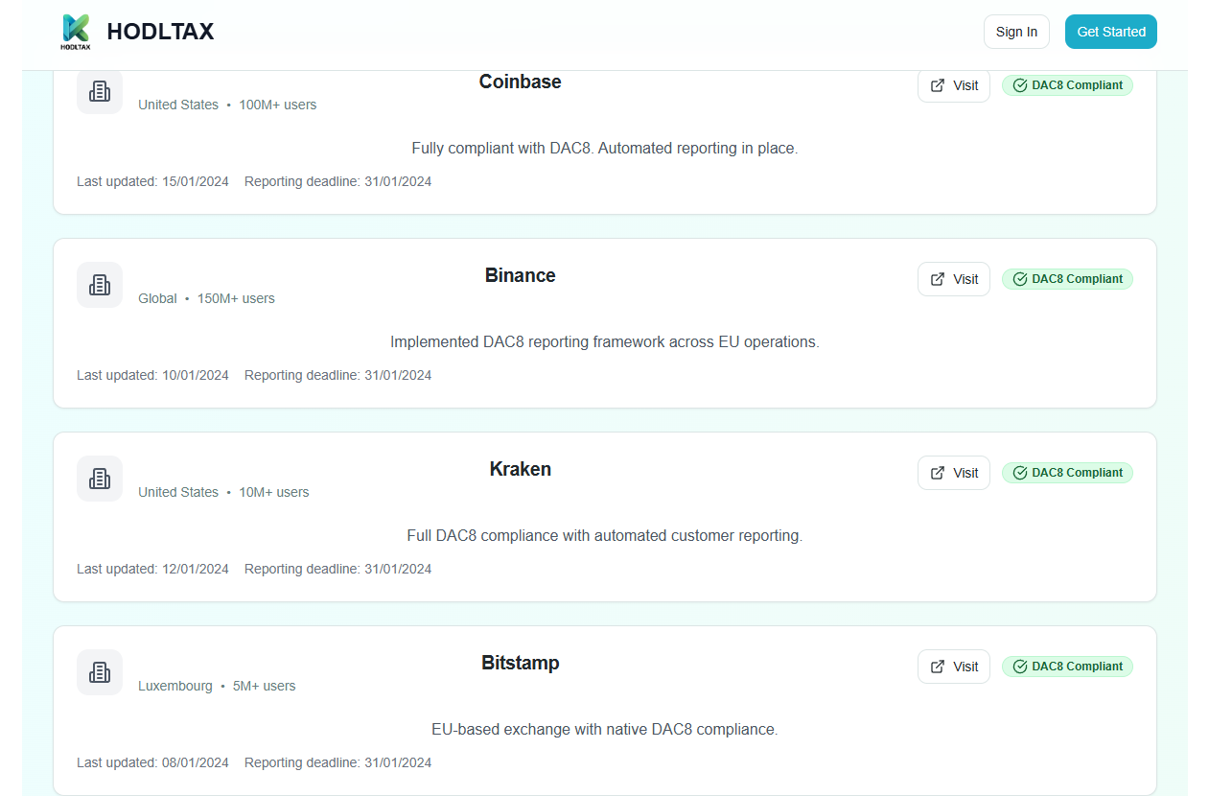Visit the Binance exchange site
Screen dimensions: 1209x796
coord(954,279)
